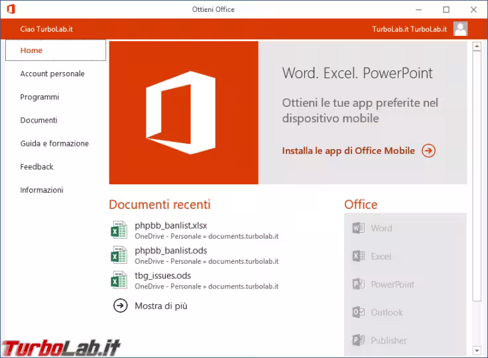The height and width of the screenshot is (358, 488).
Task: Open tbg_issues.ods document
Action: click(x=162, y=276)
